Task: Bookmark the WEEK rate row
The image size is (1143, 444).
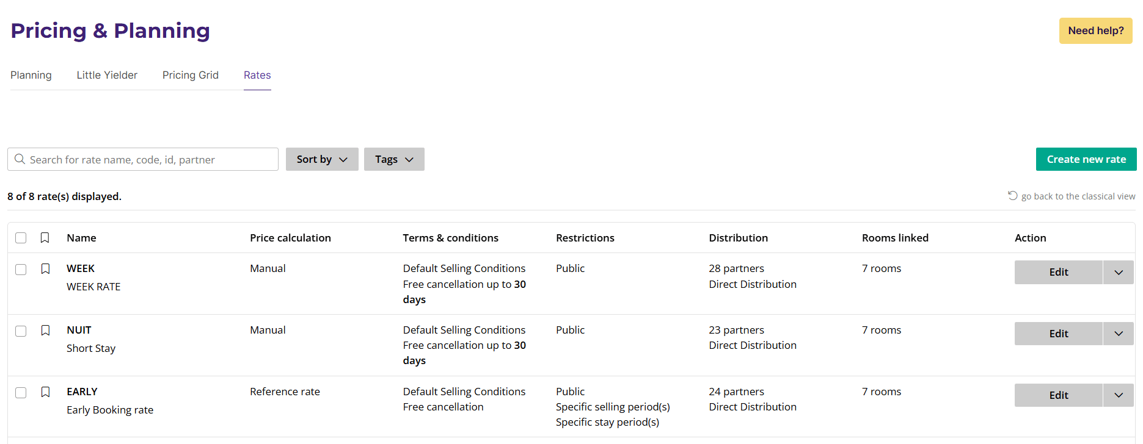Action: point(45,269)
